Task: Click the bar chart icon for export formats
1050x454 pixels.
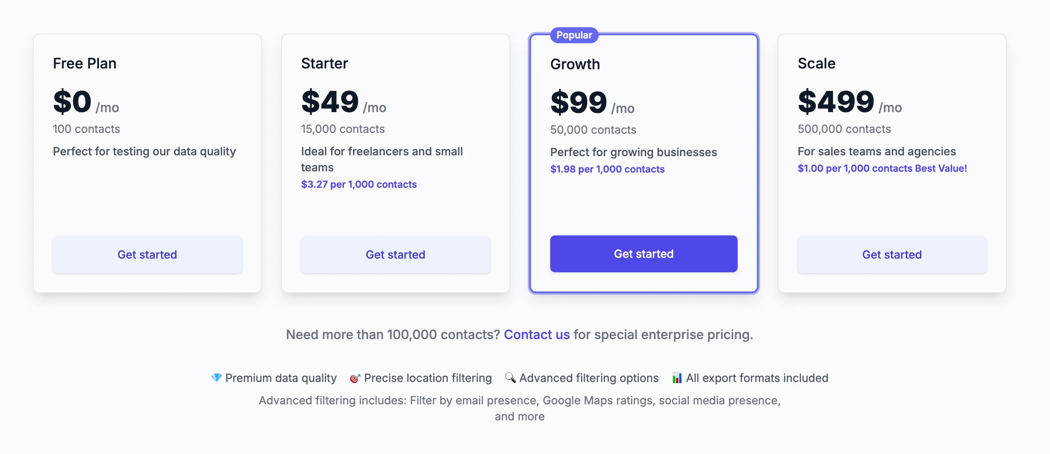Action: pyautogui.click(x=677, y=378)
